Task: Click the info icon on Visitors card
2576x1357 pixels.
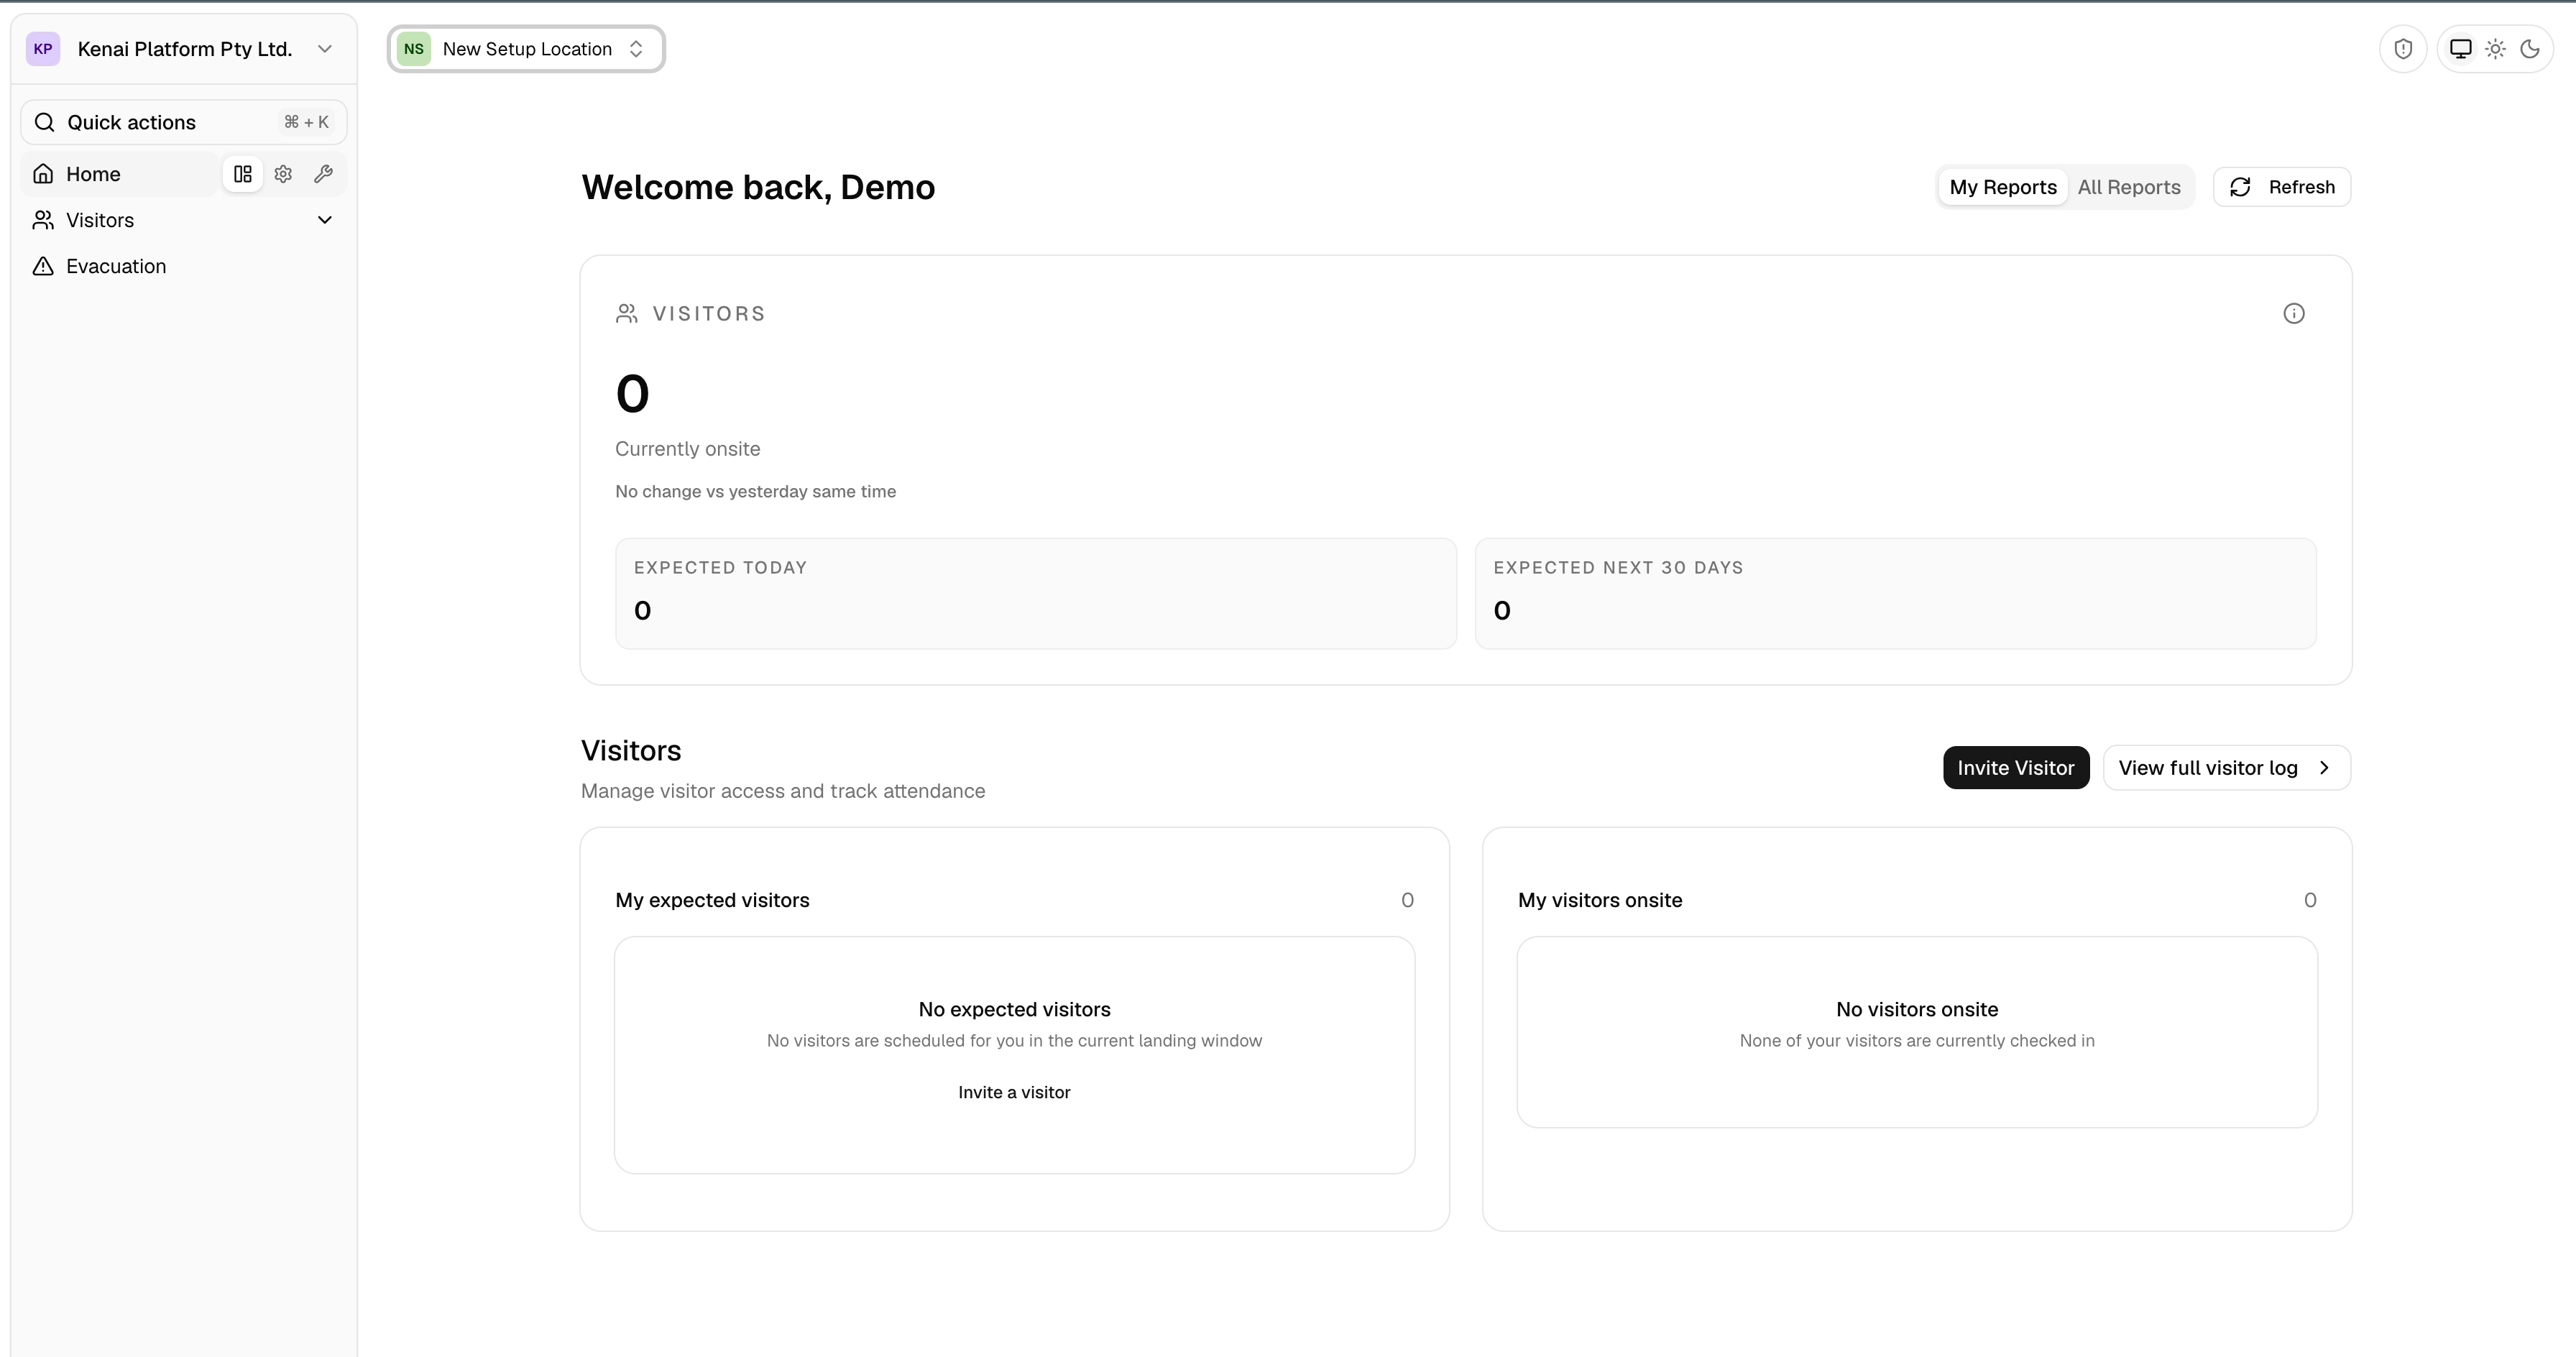Action: [x=2294, y=314]
